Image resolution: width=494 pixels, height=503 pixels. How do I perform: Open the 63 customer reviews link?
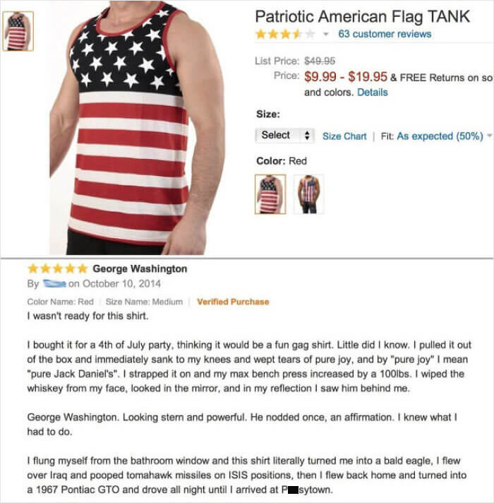coord(385,34)
